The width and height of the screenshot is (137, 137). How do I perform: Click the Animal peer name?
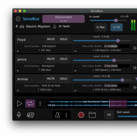pos(23,79)
